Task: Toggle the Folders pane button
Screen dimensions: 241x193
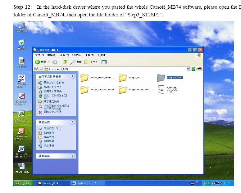Action: pos(91,62)
